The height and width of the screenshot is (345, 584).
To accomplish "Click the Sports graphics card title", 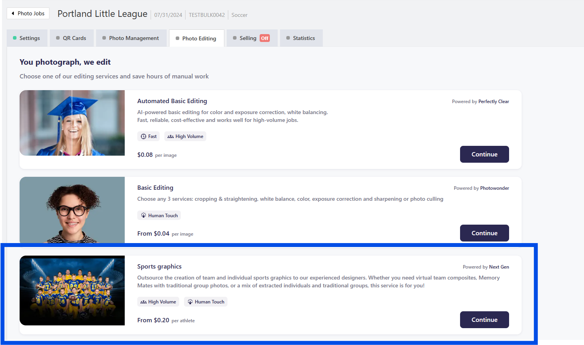I will 159,267.
